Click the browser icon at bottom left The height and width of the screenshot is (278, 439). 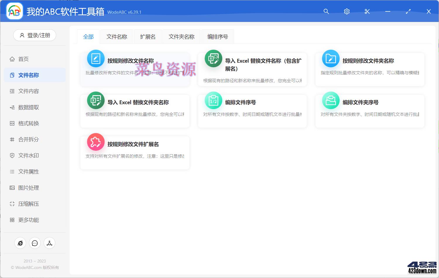click(x=20, y=243)
